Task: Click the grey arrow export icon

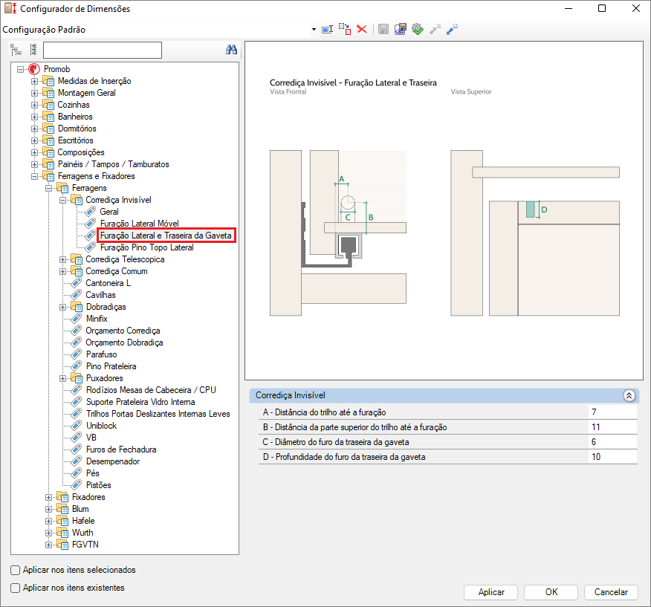Action: pyautogui.click(x=435, y=29)
